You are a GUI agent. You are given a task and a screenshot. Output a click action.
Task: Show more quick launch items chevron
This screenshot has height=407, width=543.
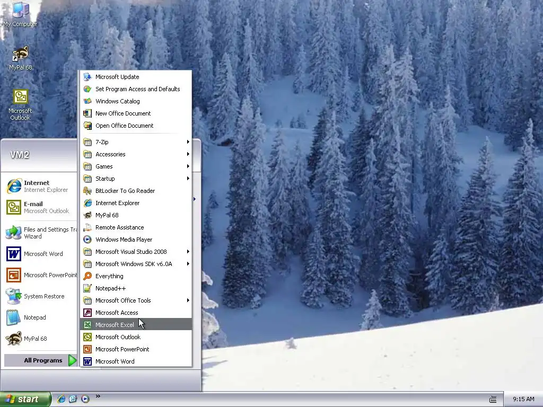[98, 396]
